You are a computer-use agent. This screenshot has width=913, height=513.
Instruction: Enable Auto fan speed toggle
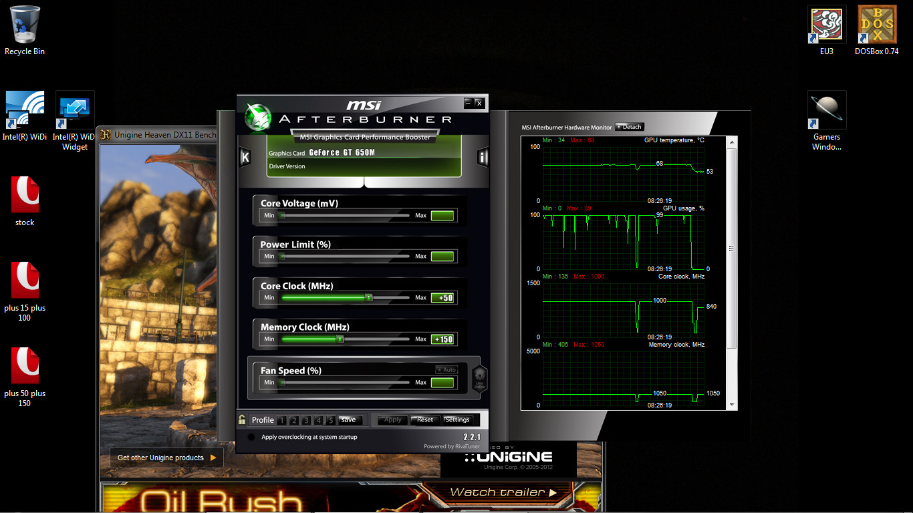pos(446,369)
